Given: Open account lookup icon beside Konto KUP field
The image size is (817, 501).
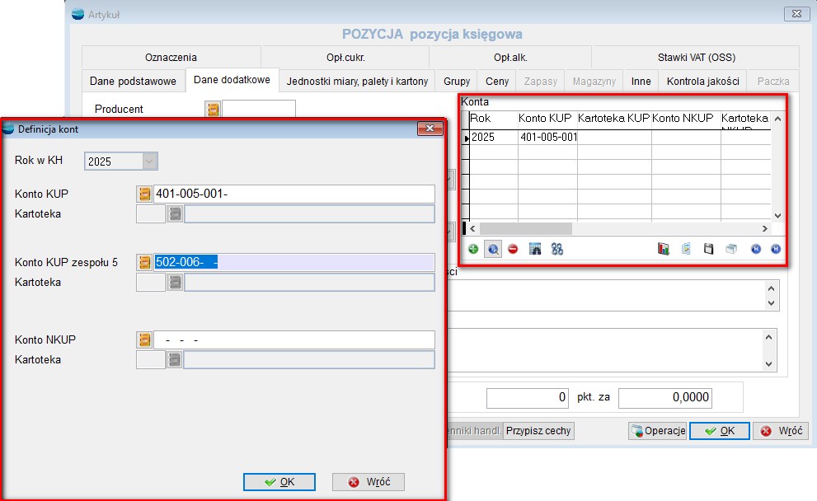Looking at the screenshot, I should (145, 194).
